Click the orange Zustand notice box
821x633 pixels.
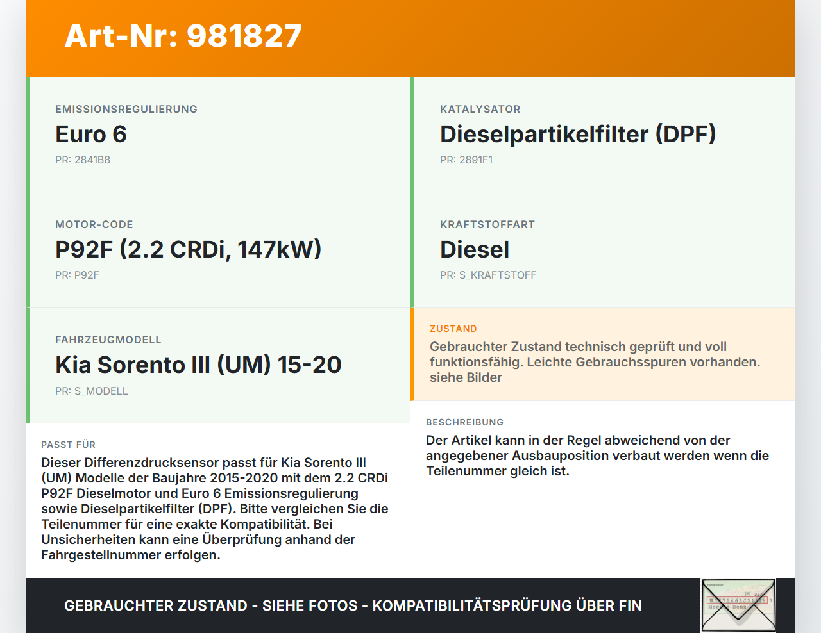coord(603,354)
